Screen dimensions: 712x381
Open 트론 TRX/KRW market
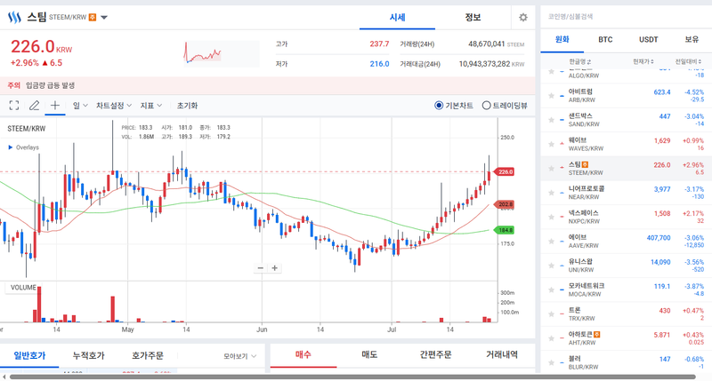click(627, 314)
